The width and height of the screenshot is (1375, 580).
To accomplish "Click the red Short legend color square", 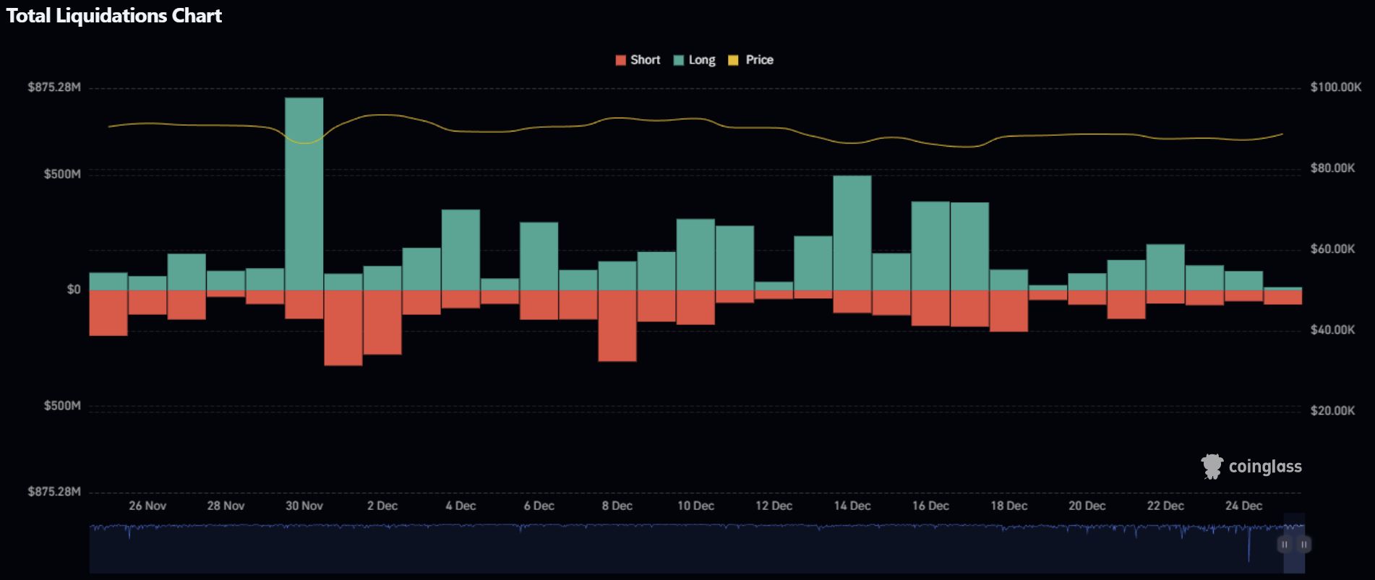I will [x=620, y=61].
